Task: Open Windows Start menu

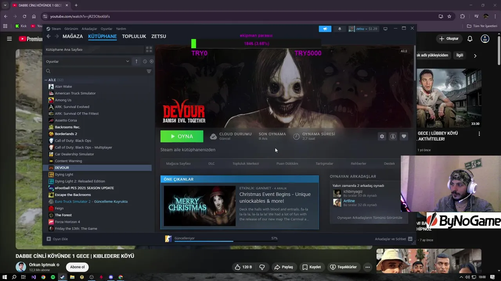Action: [4, 277]
